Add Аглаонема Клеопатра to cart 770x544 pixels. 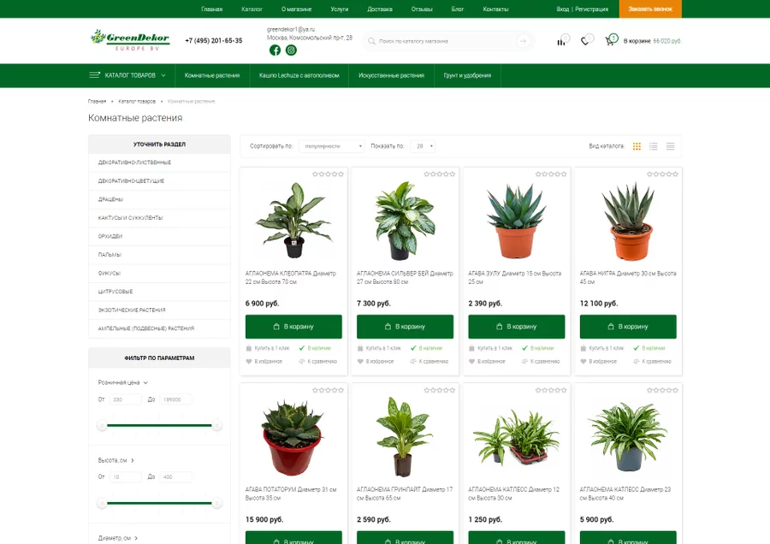click(x=293, y=327)
